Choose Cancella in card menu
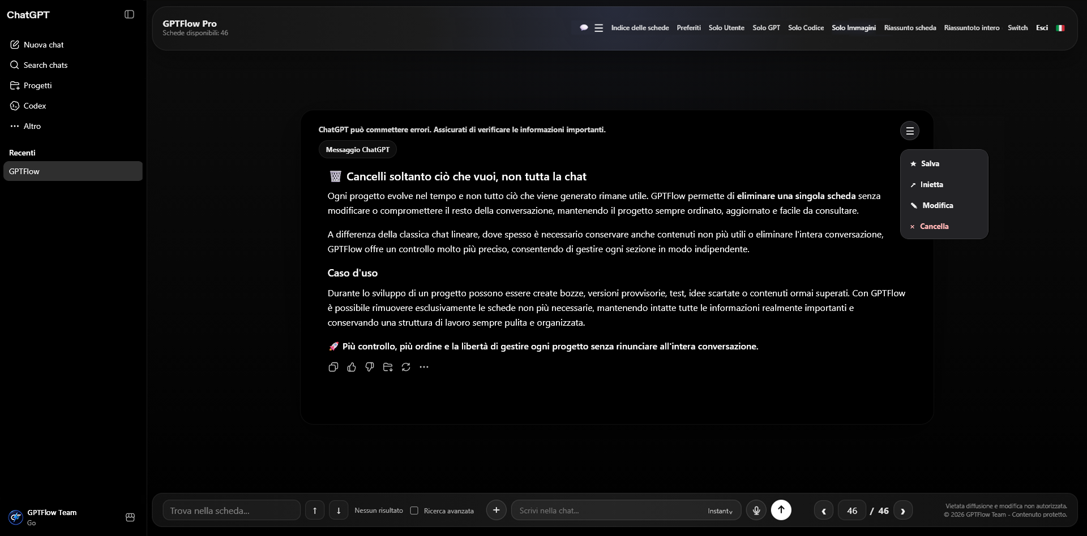Image resolution: width=1087 pixels, height=536 pixels. click(944, 226)
